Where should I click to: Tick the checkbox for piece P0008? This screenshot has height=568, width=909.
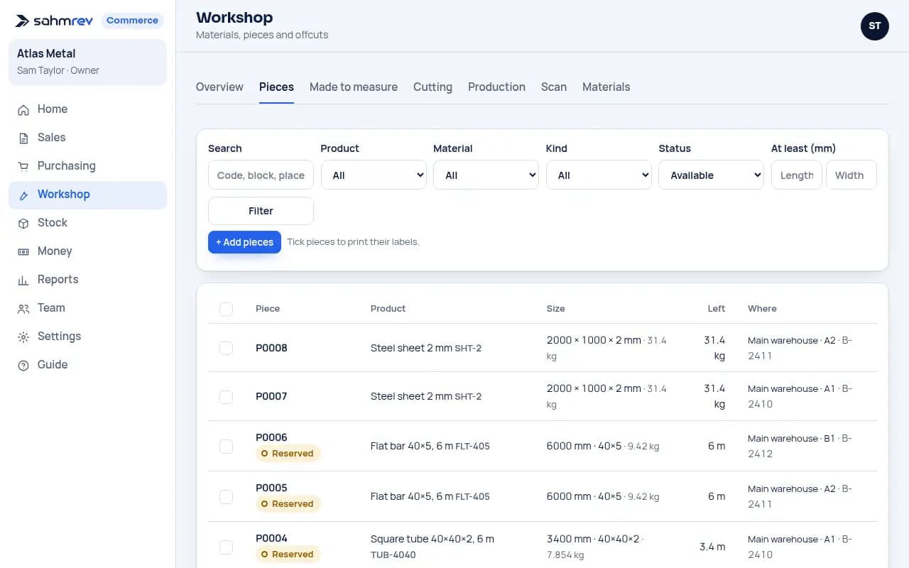point(226,348)
